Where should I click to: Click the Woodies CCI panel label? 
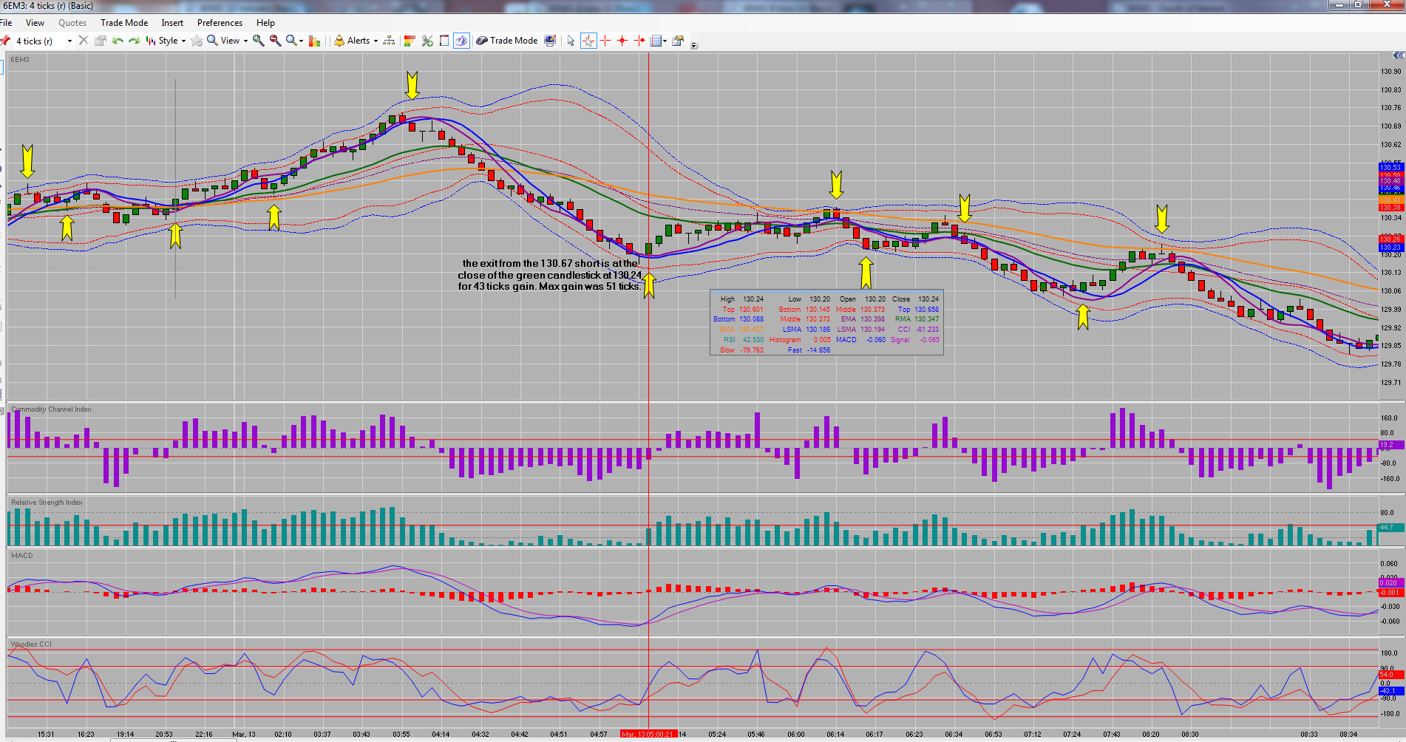pyautogui.click(x=31, y=644)
